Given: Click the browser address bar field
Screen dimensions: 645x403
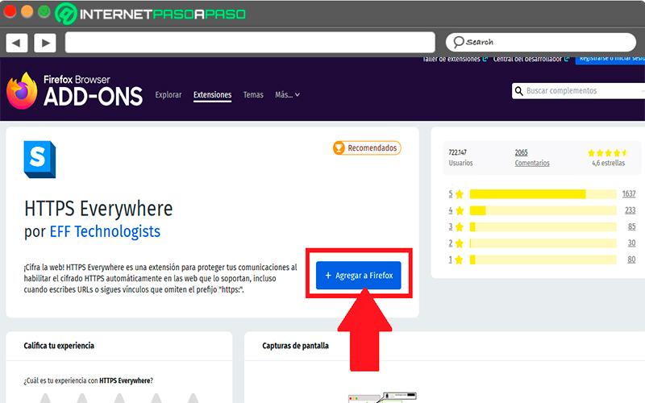Looking at the screenshot, I should coord(250,43).
